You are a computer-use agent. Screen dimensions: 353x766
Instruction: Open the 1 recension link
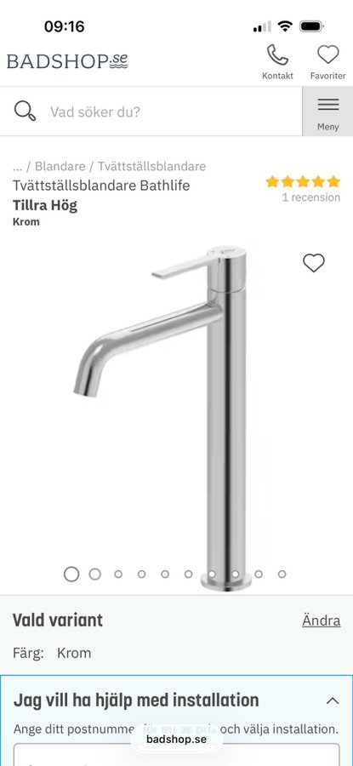click(x=311, y=197)
